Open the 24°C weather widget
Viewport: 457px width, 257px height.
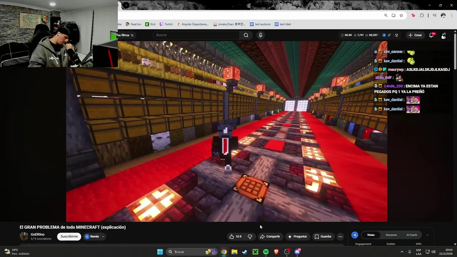(x=17, y=252)
